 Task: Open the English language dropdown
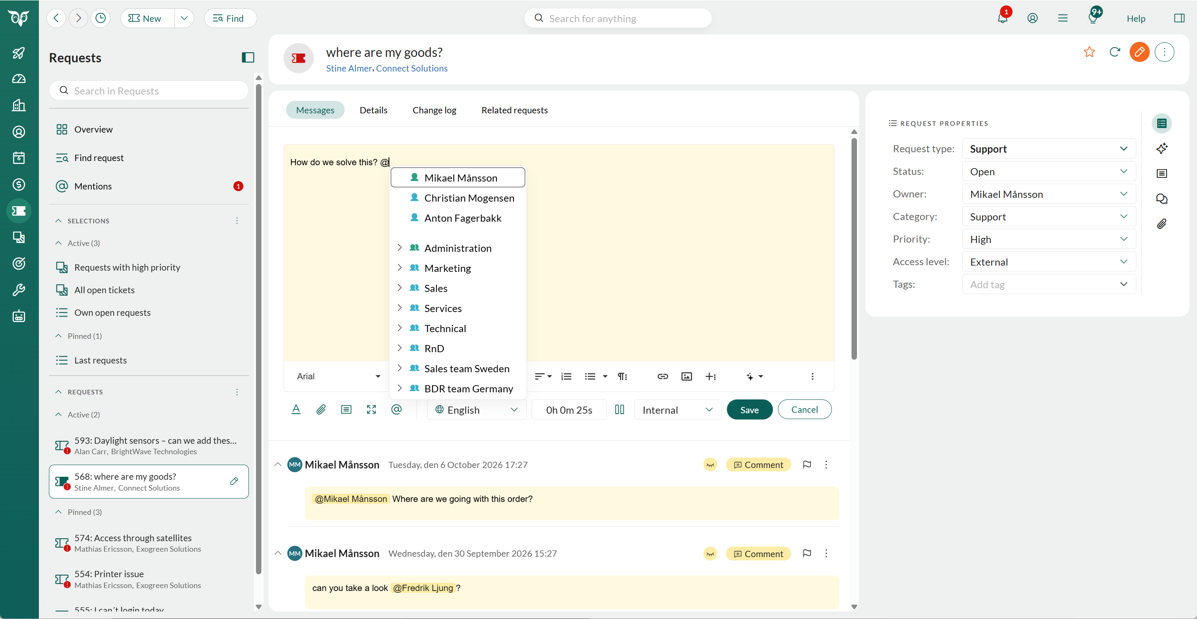tap(476, 409)
